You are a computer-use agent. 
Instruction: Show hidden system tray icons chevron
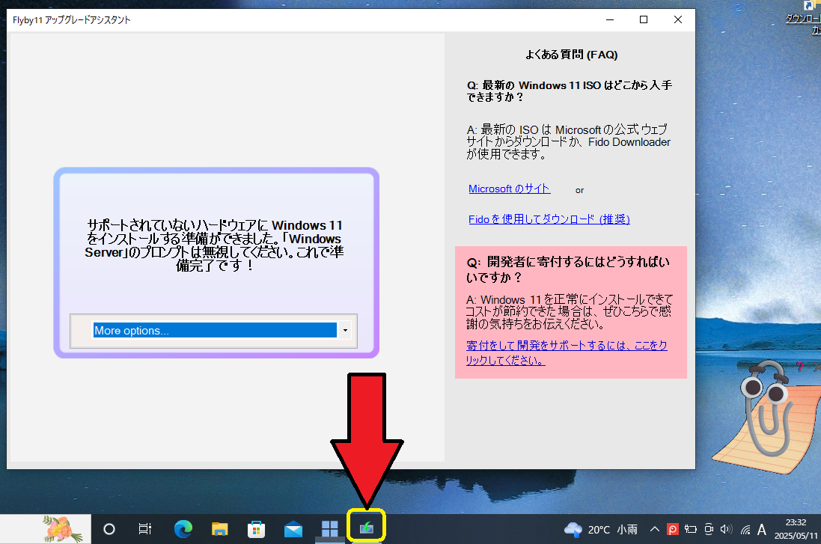click(x=655, y=529)
